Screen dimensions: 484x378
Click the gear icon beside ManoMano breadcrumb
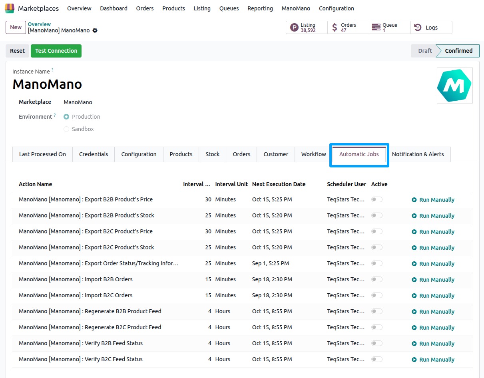[x=95, y=30]
